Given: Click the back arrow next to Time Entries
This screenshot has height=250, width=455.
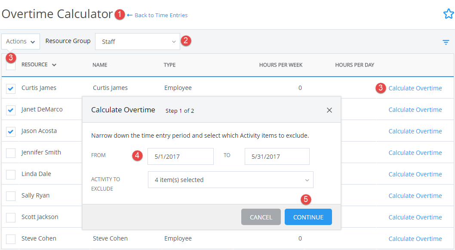Looking at the screenshot, I should (129, 15).
